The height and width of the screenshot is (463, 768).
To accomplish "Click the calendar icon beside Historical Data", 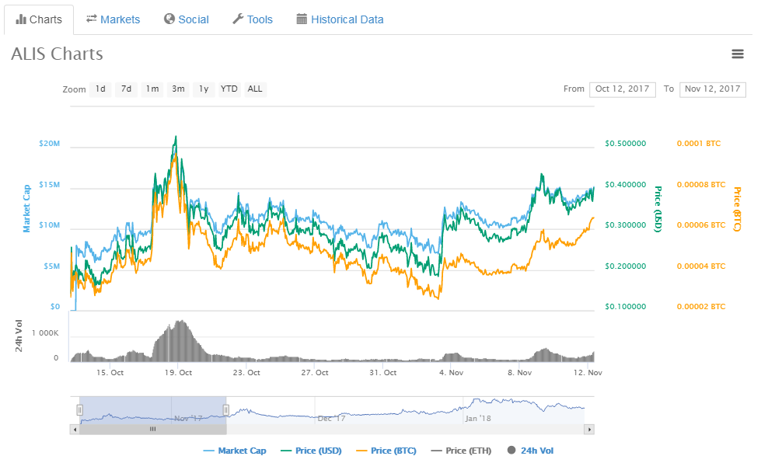I will point(302,19).
